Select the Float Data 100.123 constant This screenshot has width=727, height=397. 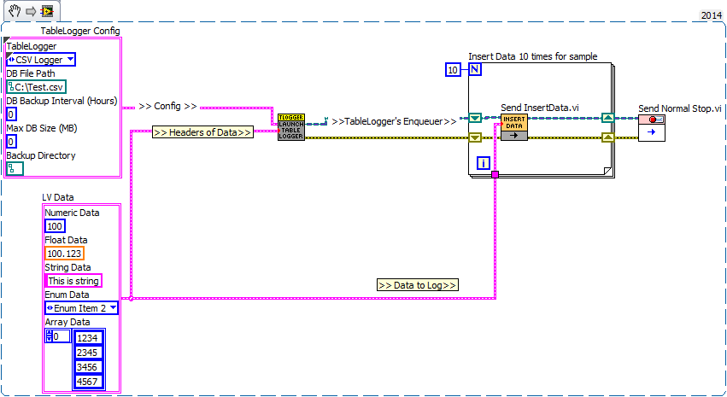(x=64, y=254)
